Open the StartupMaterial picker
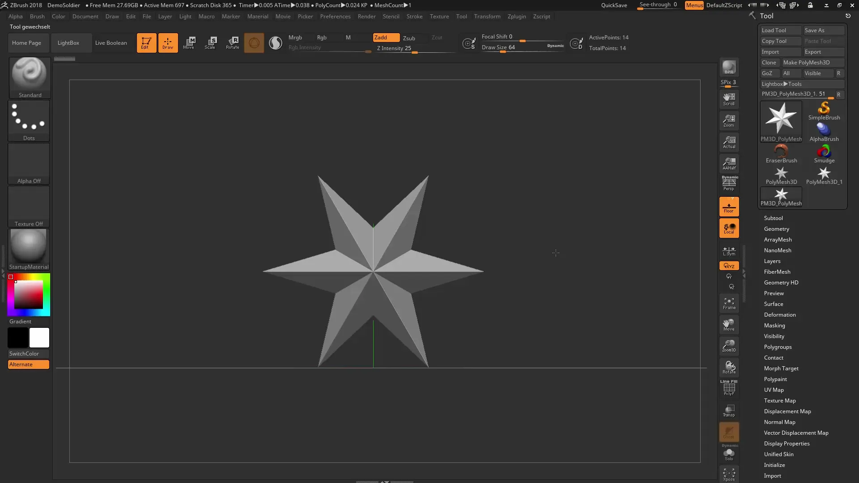This screenshot has width=859, height=483. tap(29, 250)
